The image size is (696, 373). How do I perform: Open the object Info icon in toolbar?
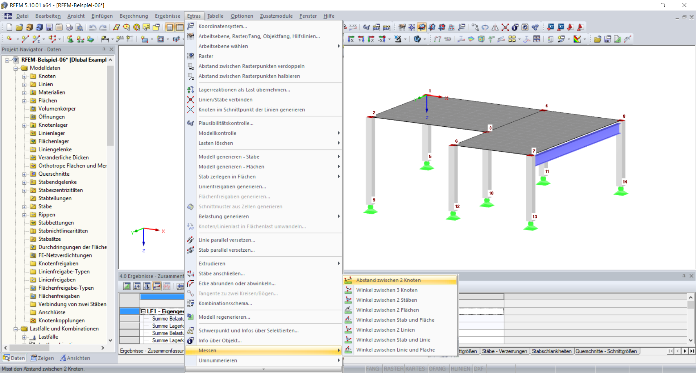[515, 27]
